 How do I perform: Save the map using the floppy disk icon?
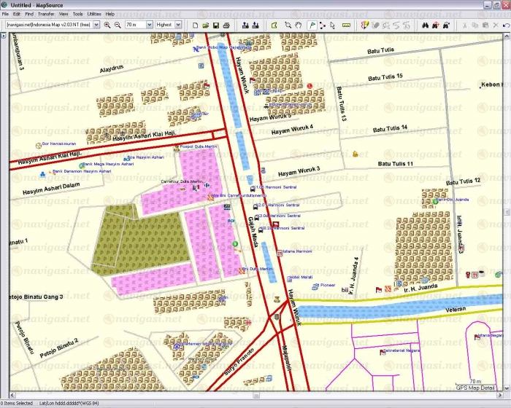tap(216, 25)
